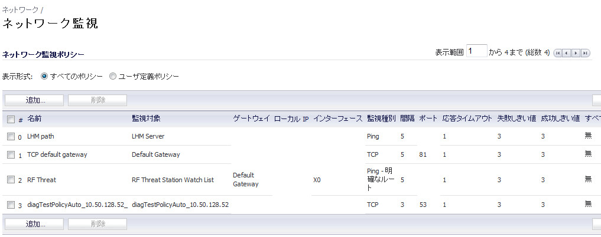Screen dimensions: 601x237
Task: Click Default Gateway in the RF Threat row
Action: (246, 180)
